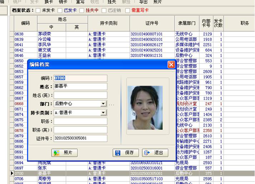The image size is (255, 184).
Task: Click the 照片 button in the dialog
Action: click(x=64, y=153)
